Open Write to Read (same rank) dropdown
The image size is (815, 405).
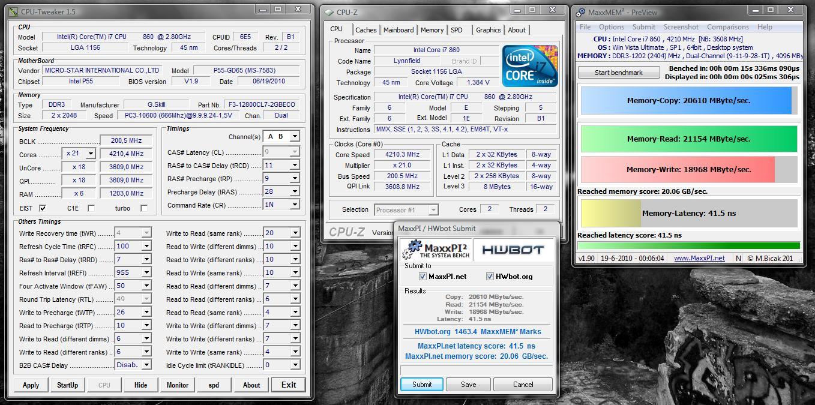click(x=295, y=233)
